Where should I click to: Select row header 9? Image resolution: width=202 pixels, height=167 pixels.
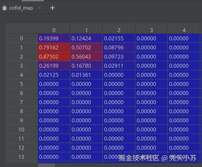21,121
